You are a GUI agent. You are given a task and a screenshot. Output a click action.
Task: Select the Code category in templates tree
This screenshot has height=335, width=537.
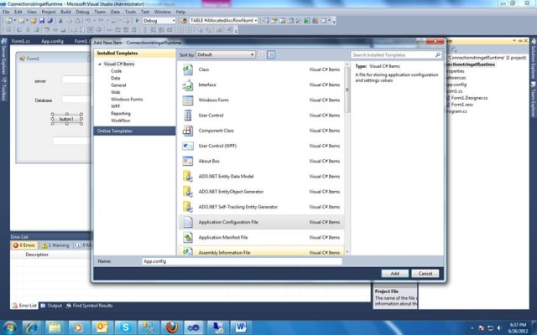(116, 71)
